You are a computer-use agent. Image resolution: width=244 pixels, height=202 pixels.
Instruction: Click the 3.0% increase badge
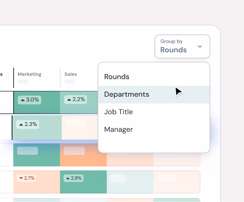tap(30, 100)
